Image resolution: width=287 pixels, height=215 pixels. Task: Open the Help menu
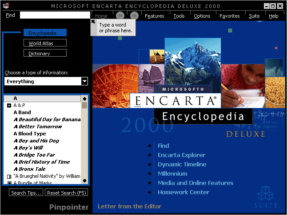pos(274,16)
